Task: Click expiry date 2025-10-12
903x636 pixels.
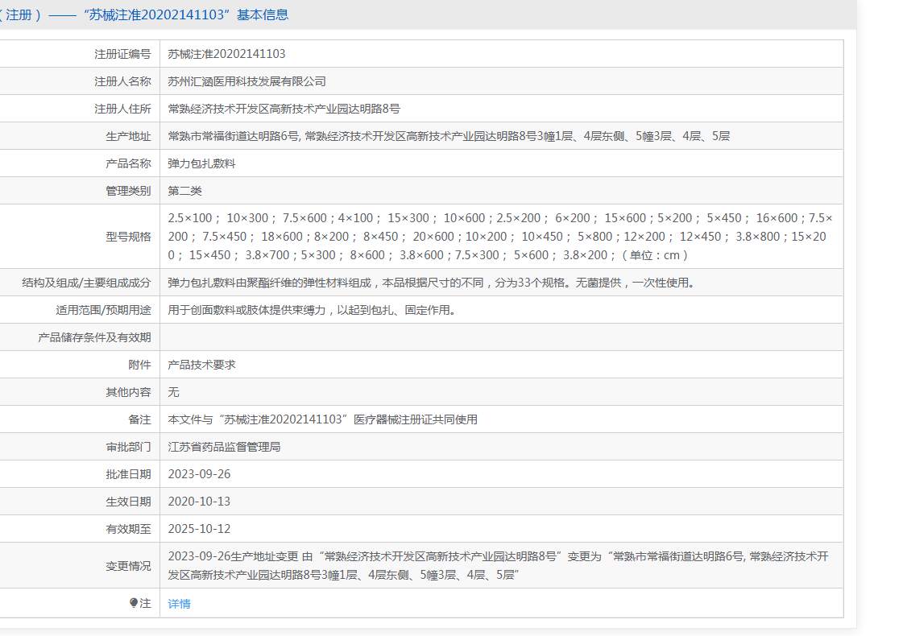Action: point(199,529)
